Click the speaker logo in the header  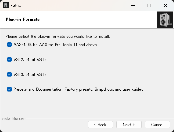pos(165,20)
